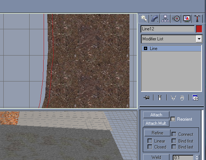206x160 pixels.
Task: Enable the Reorient checkbox
Action: (x=173, y=119)
